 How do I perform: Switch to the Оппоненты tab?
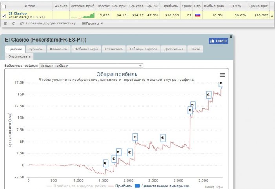59,49
